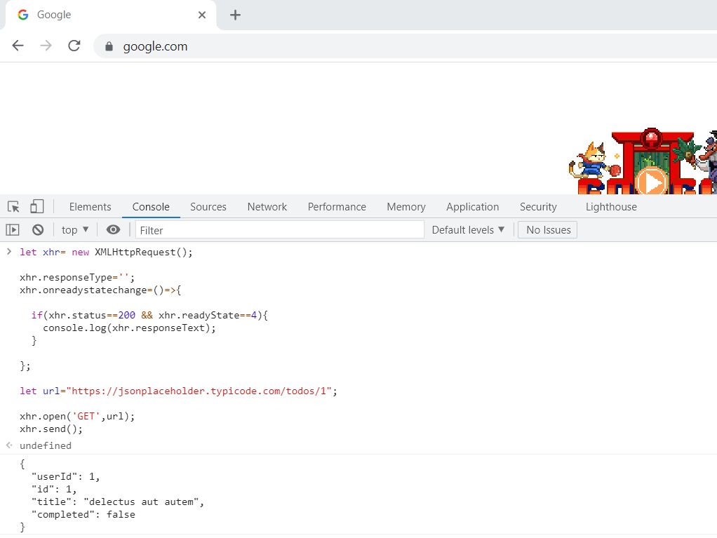The width and height of the screenshot is (717, 538).
Task: Toggle the device emulation toolbar
Action: (38, 206)
